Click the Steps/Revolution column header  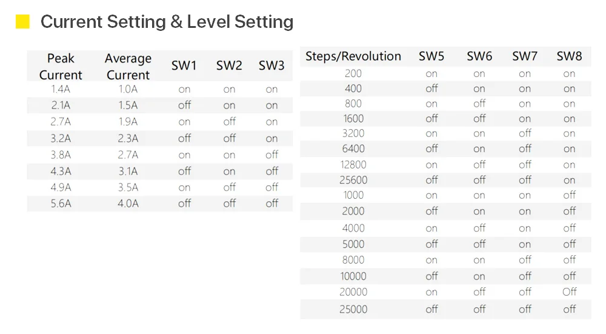point(353,56)
